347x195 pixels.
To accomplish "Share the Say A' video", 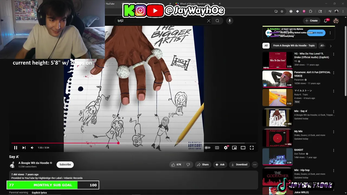I will (203, 164).
